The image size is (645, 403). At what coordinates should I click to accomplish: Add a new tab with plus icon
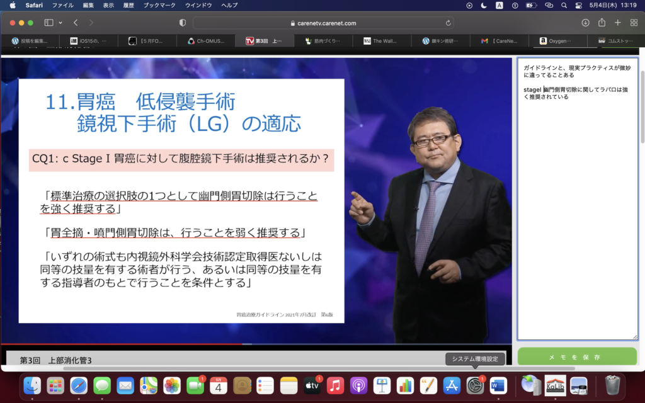(617, 23)
